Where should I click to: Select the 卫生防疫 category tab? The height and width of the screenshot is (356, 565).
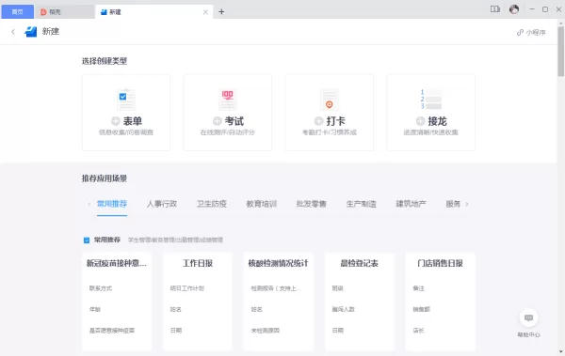click(x=212, y=204)
